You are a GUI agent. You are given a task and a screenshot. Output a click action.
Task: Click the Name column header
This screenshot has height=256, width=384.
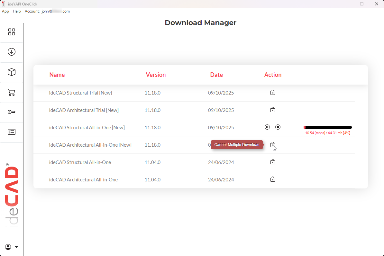click(57, 75)
